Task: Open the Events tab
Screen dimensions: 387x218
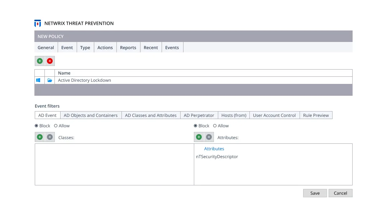Action: 172,47
